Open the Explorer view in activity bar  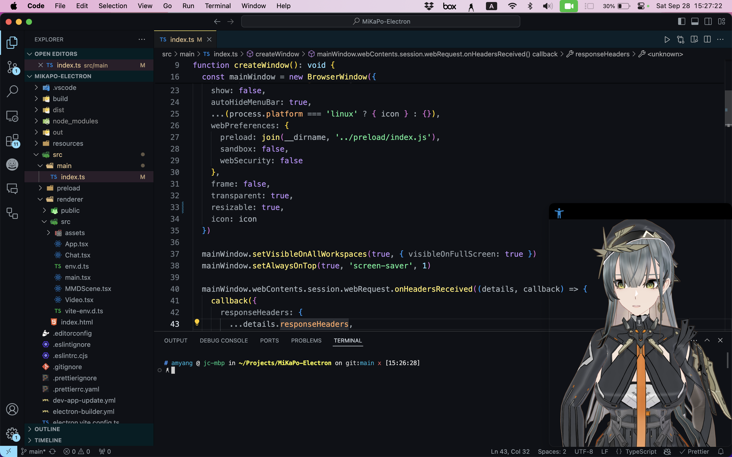tap(12, 42)
